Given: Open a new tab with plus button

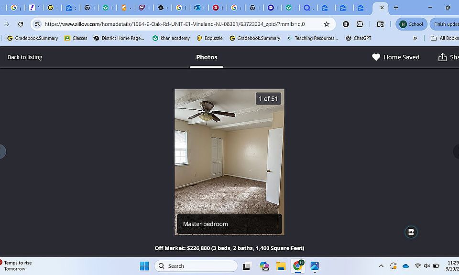Looking at the screenshot, I should coord(396,8).
